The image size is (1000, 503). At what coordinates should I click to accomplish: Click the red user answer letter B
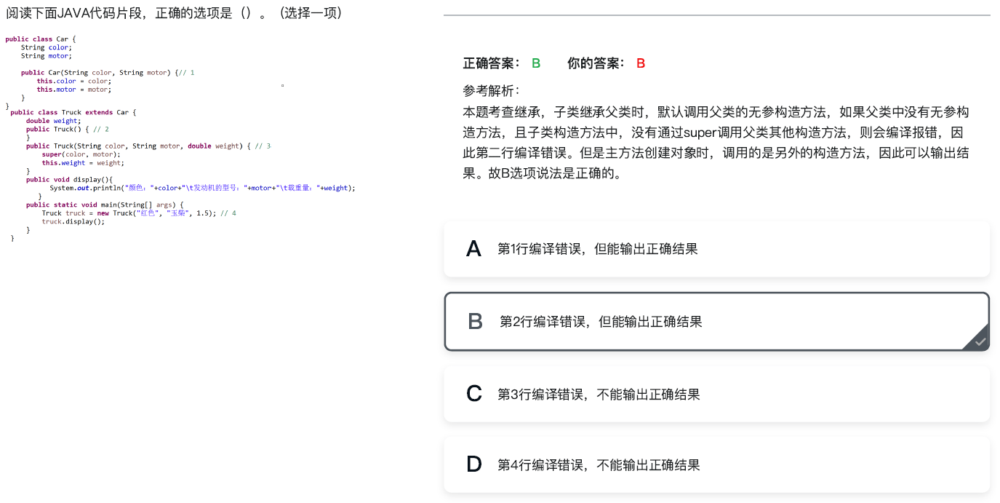click(641, 63)
